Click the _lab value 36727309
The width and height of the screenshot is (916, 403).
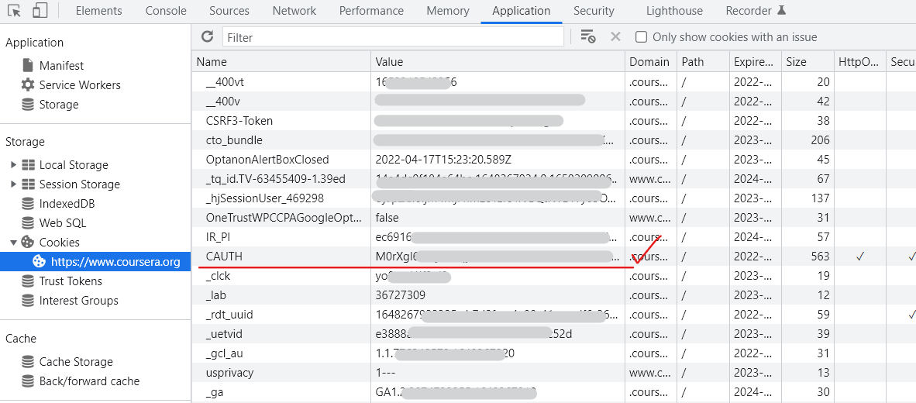pos(400,295)
